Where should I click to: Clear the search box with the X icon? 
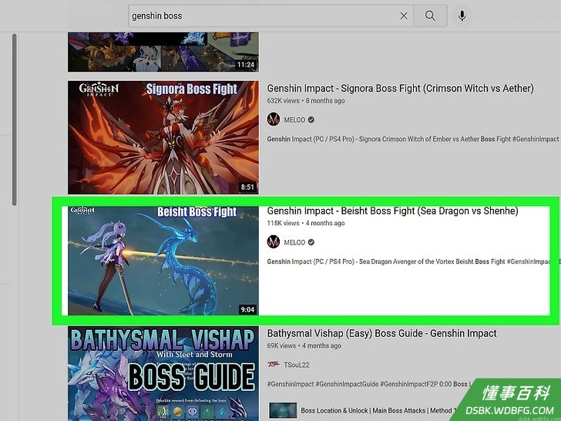pyautogui.click(x=404, y=15)
